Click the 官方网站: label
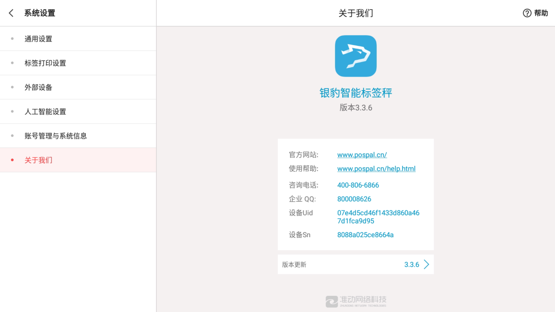The height and width of the screenshot is (312, 555). point(304,155)
